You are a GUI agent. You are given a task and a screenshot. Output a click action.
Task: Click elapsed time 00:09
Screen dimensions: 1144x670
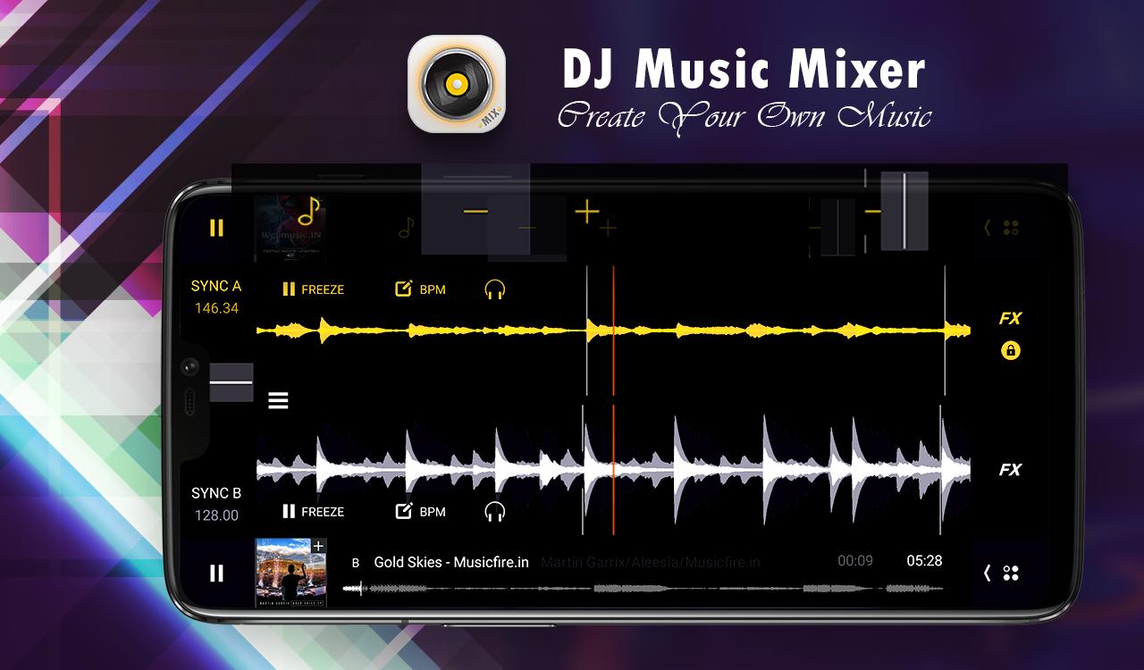click(x=855, y=561)
